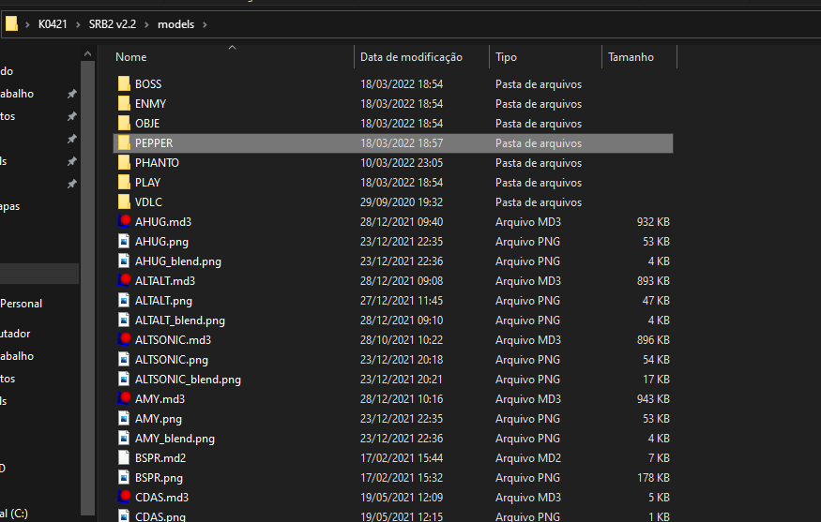Select the PLAY folder name

point(147,183)
